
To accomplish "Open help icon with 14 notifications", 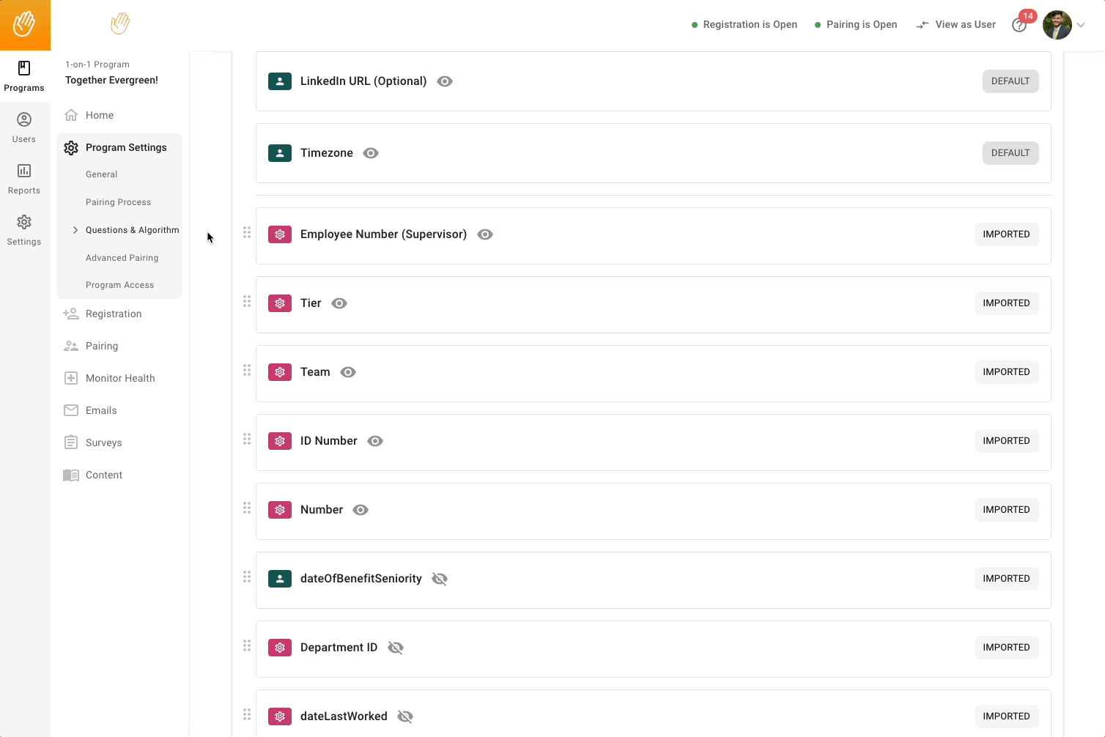I will 1019,25.
